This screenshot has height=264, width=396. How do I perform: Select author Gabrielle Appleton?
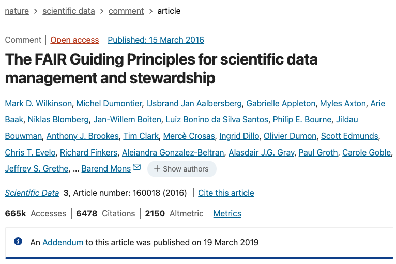[280, 103]
